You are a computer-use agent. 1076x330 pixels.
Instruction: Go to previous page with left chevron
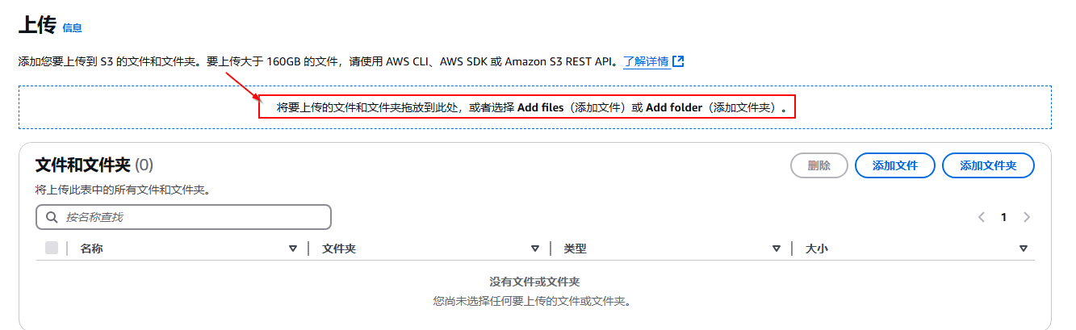coord(982,217)
